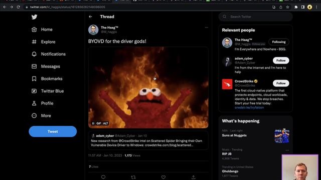Viewport: 321px width, 180px height.
Task: Click the Twitter bird logo
Action: tap(34, 16)
